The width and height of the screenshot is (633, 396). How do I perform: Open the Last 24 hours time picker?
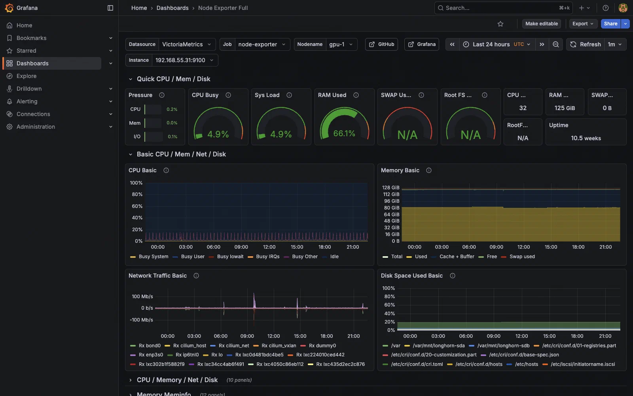point(497,44)
